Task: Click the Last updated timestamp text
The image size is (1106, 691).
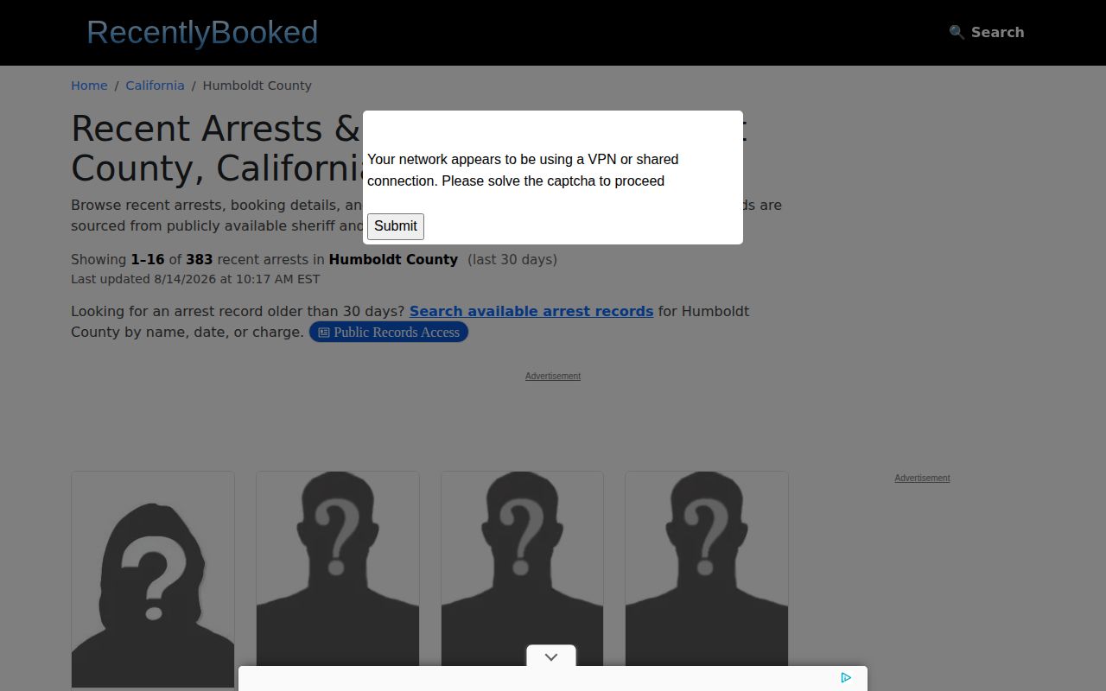Action: 195,279
